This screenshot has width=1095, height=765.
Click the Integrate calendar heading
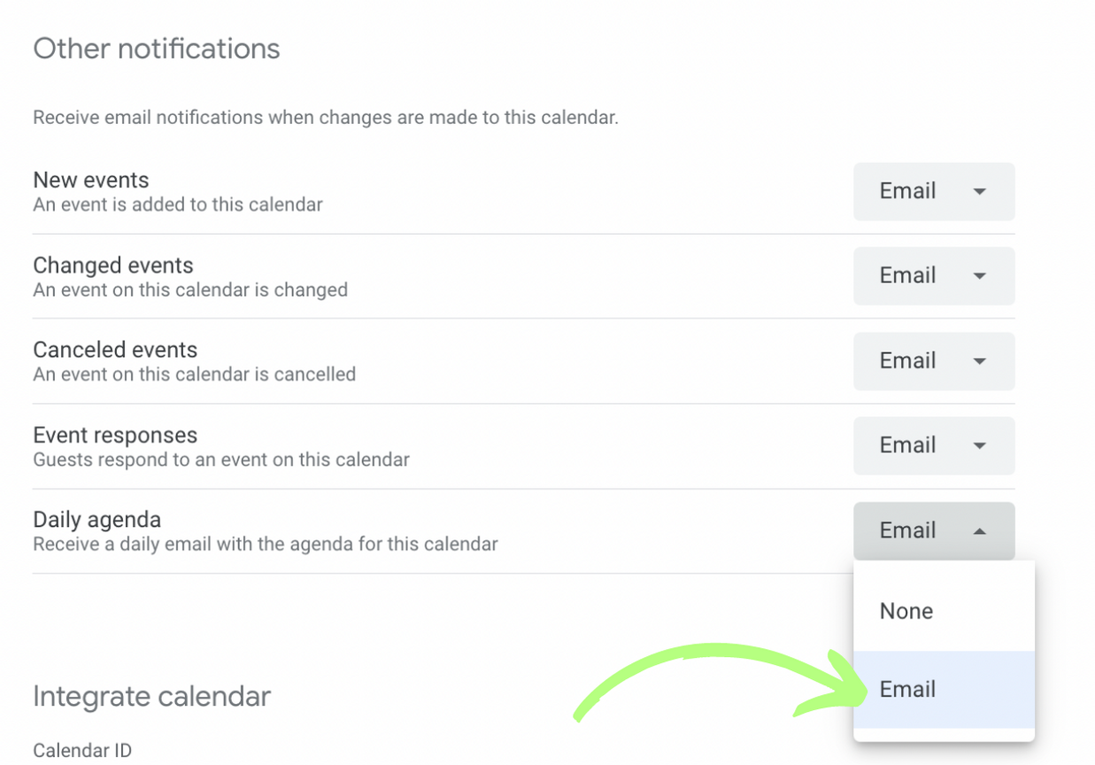pyautogui.click(x=151, y=697)
